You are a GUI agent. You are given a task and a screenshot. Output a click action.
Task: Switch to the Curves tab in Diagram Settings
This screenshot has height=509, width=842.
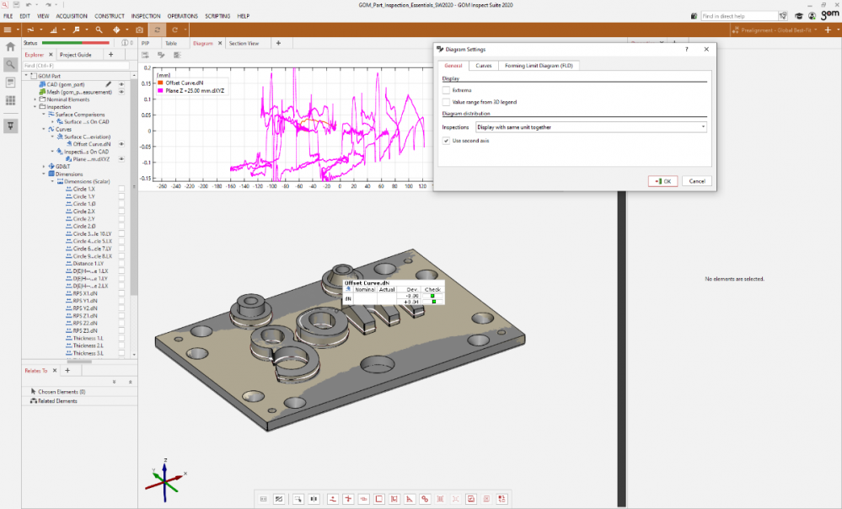(x=484, y=66)
